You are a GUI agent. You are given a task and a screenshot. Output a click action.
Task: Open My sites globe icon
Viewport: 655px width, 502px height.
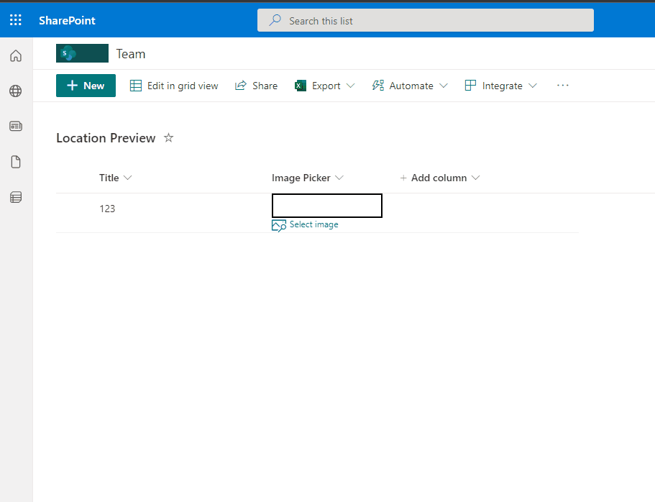coord(16,91)
